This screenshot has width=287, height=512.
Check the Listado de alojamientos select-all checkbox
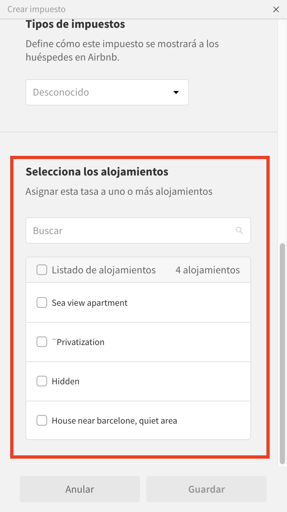pyautogui.click(x=42, y=270)
